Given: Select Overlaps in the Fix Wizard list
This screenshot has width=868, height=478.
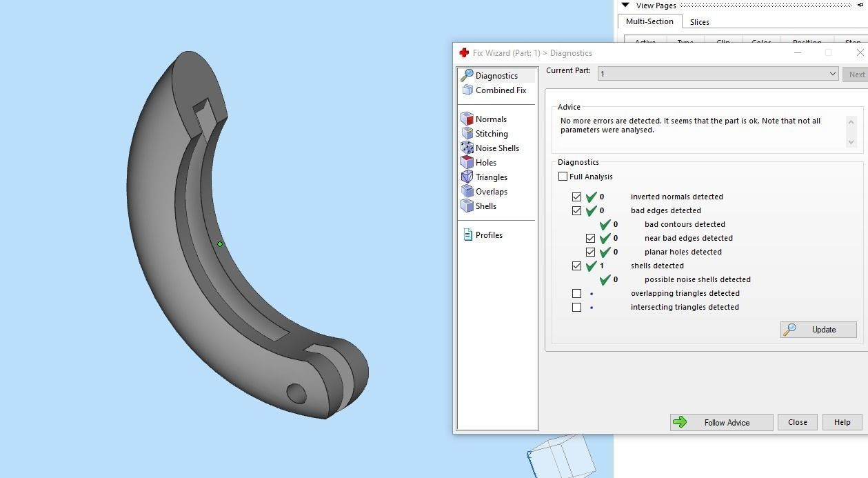Looking at the screenshot, I should [x=492, y=192].
